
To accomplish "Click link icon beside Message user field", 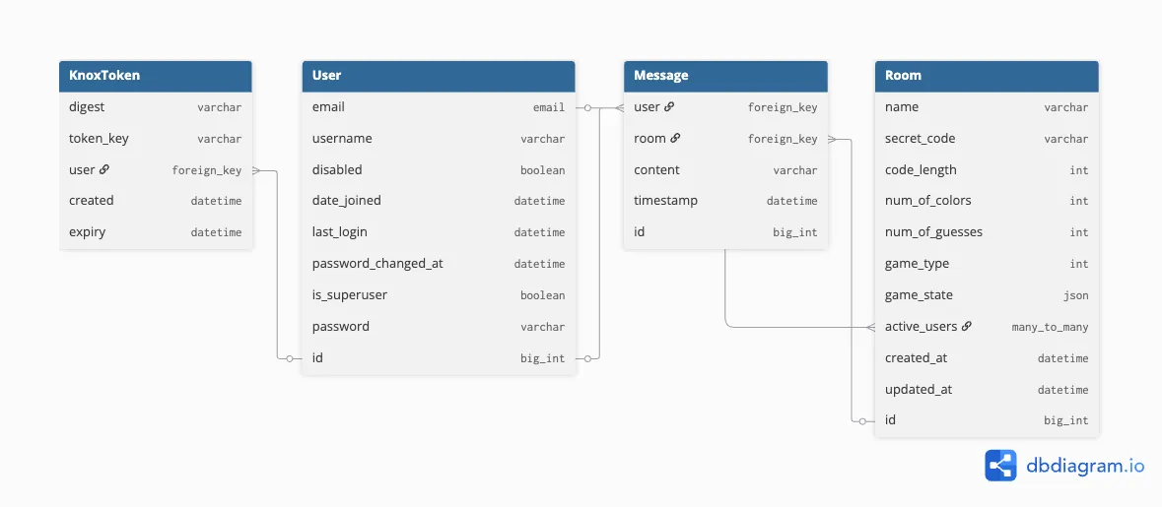I will pyautogui.click(x=669, y=106).
